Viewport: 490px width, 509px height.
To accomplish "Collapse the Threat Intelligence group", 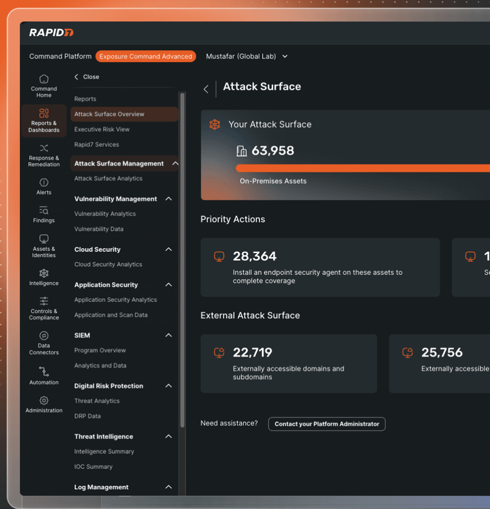I will pos(169,437).
